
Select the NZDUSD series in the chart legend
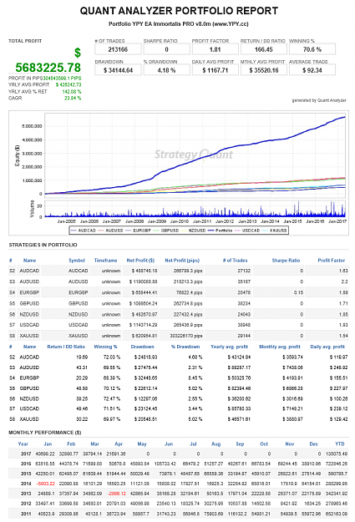194,231
